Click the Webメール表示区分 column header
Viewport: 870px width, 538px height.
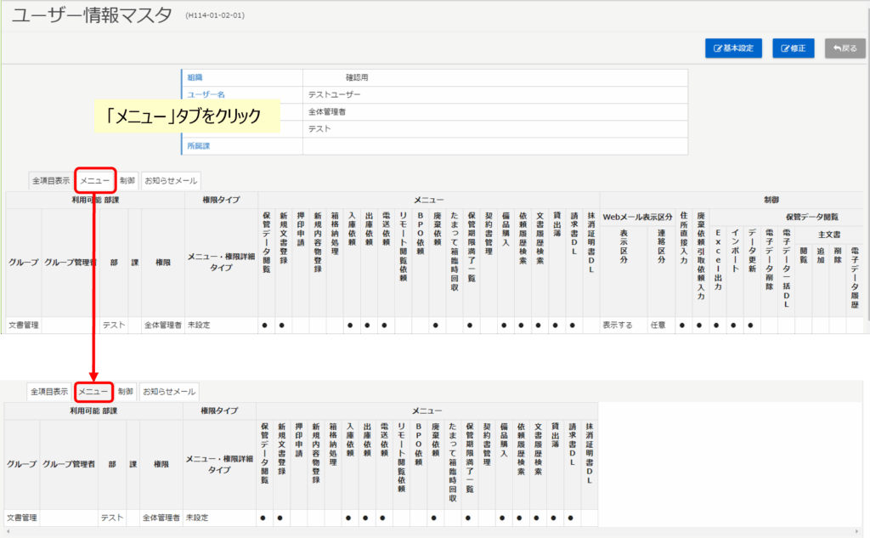coord(636,218)
